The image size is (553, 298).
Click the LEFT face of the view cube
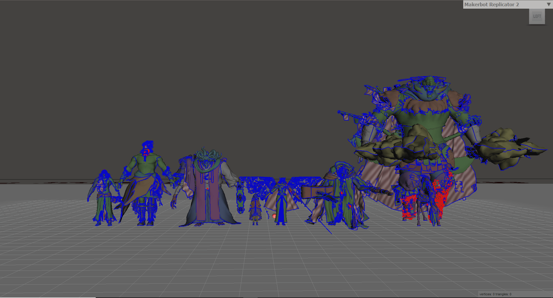[x=537, y=16]
